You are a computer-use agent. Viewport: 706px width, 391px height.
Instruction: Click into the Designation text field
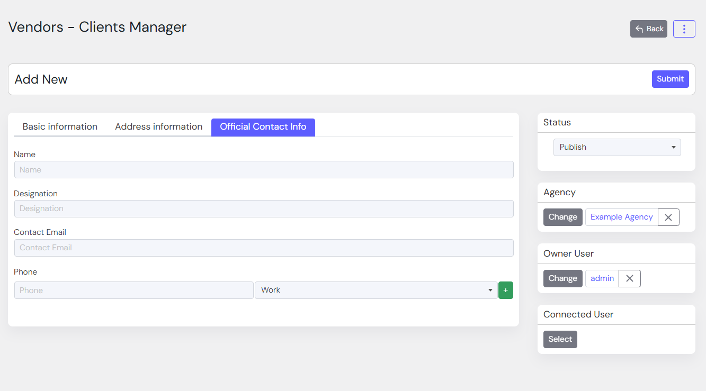click(263, 209)
